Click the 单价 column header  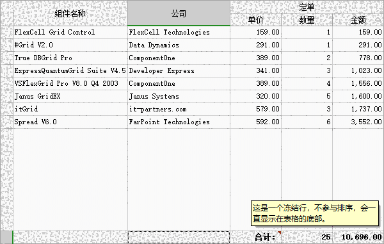click(255, 20)
